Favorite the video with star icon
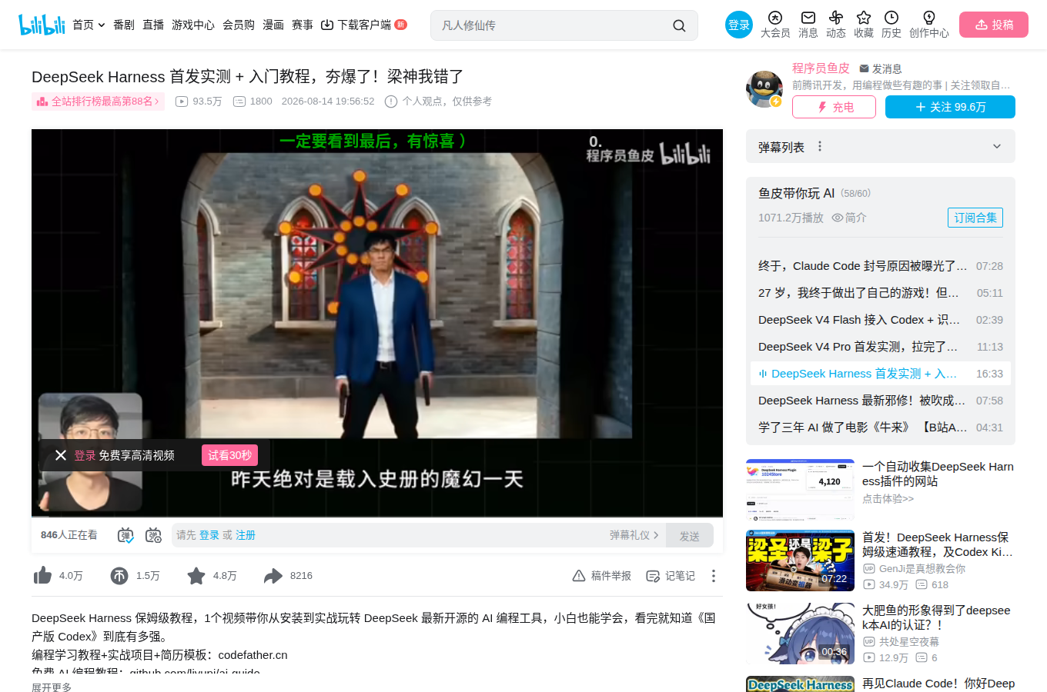 pyautogui.click(x=196, y=575)
